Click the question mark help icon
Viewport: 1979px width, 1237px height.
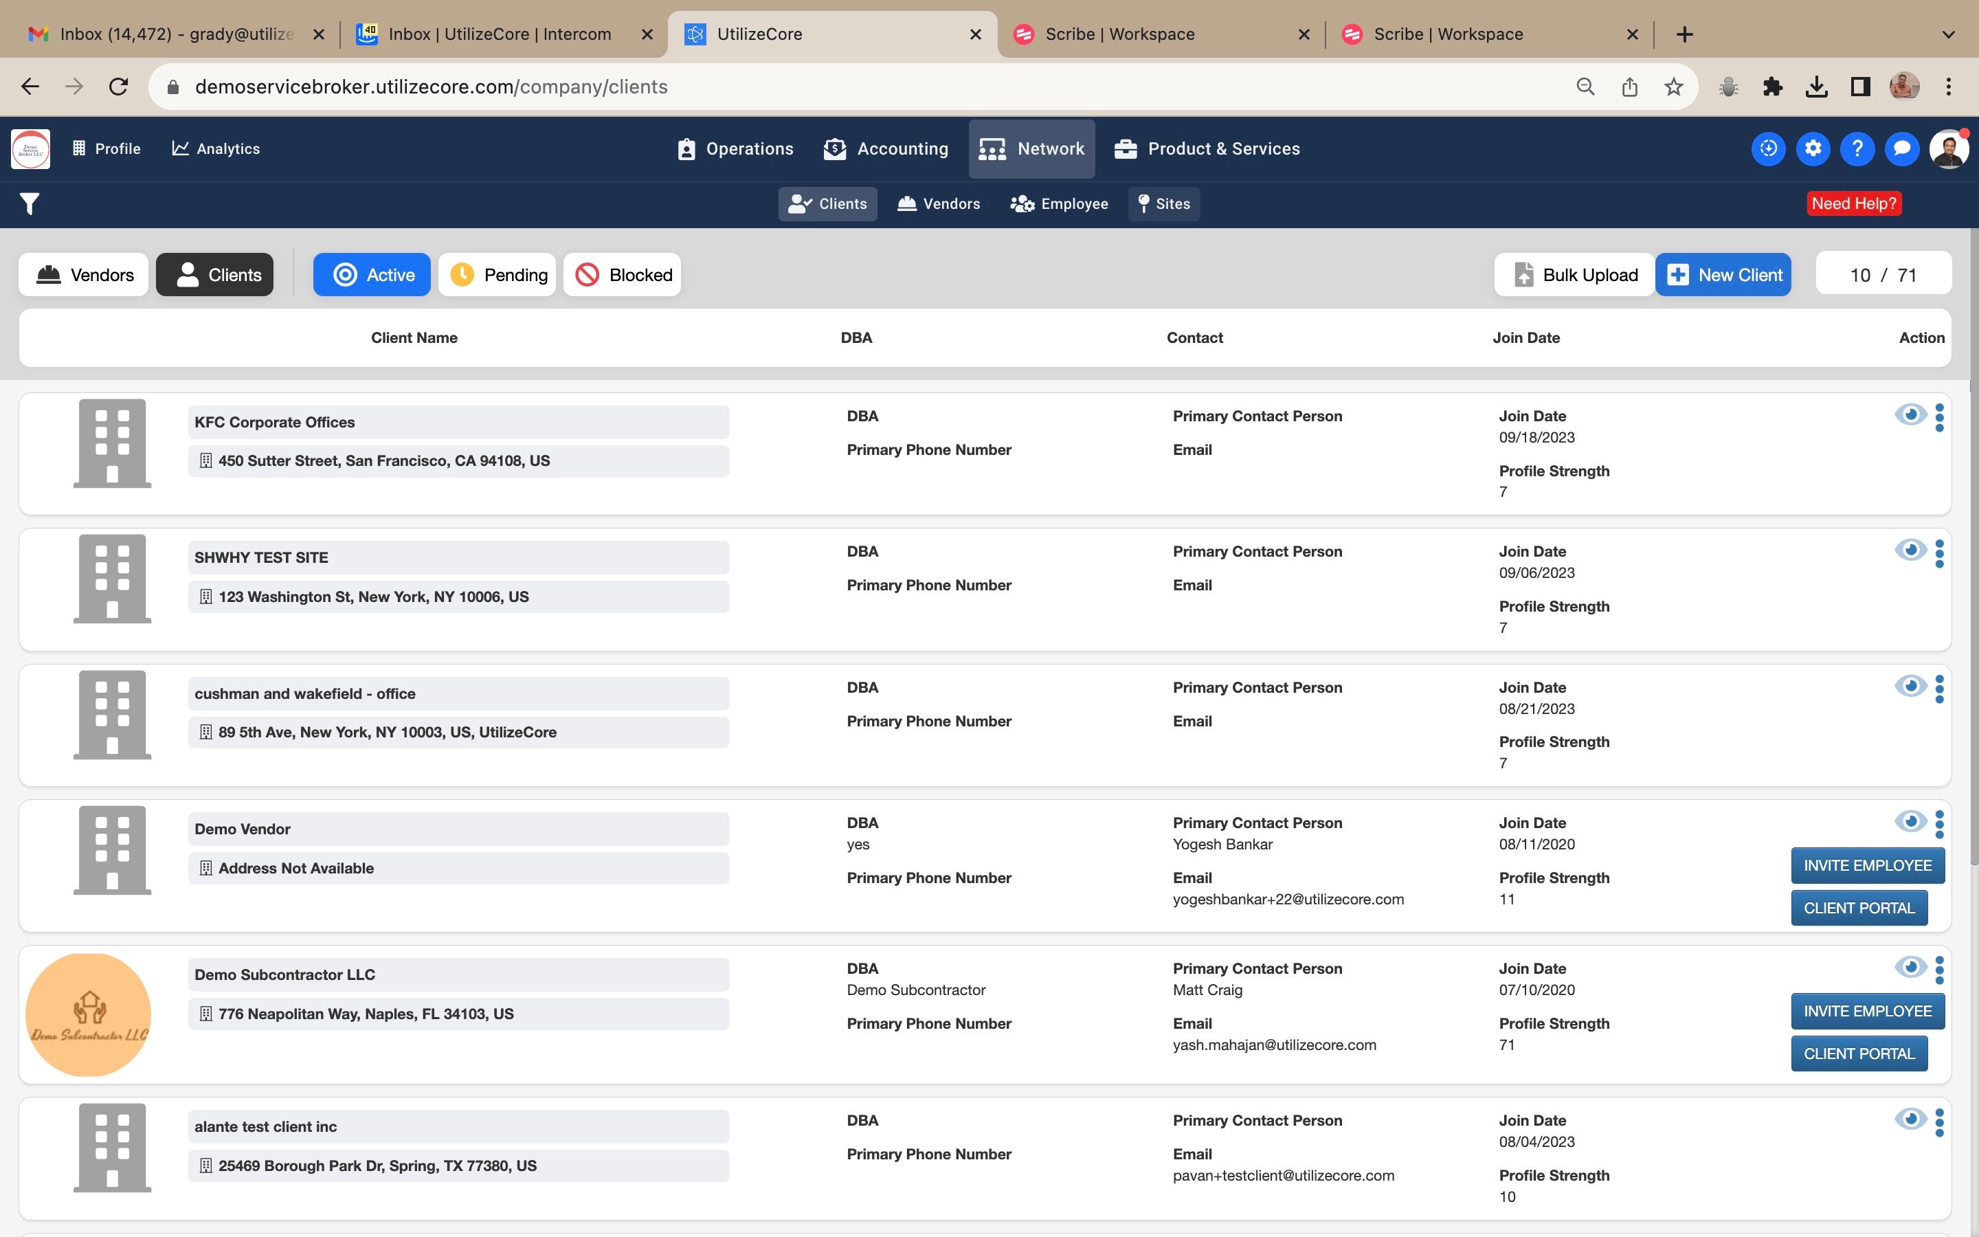tap(1857, 149)
